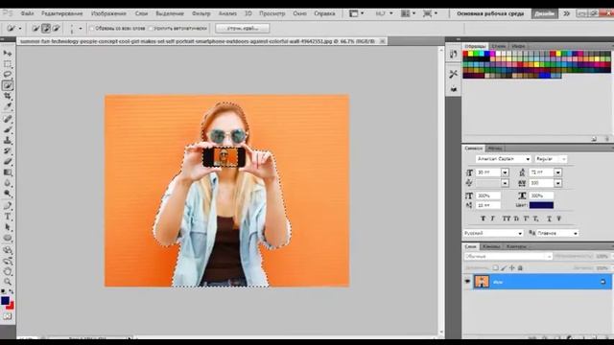
Task: Select the Dodge tool
Action: pyautogui.click(x=8, y=194)
